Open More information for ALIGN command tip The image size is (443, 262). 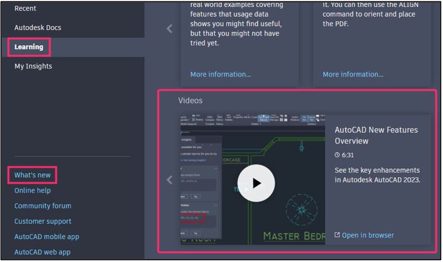click(x=353, y=75)
